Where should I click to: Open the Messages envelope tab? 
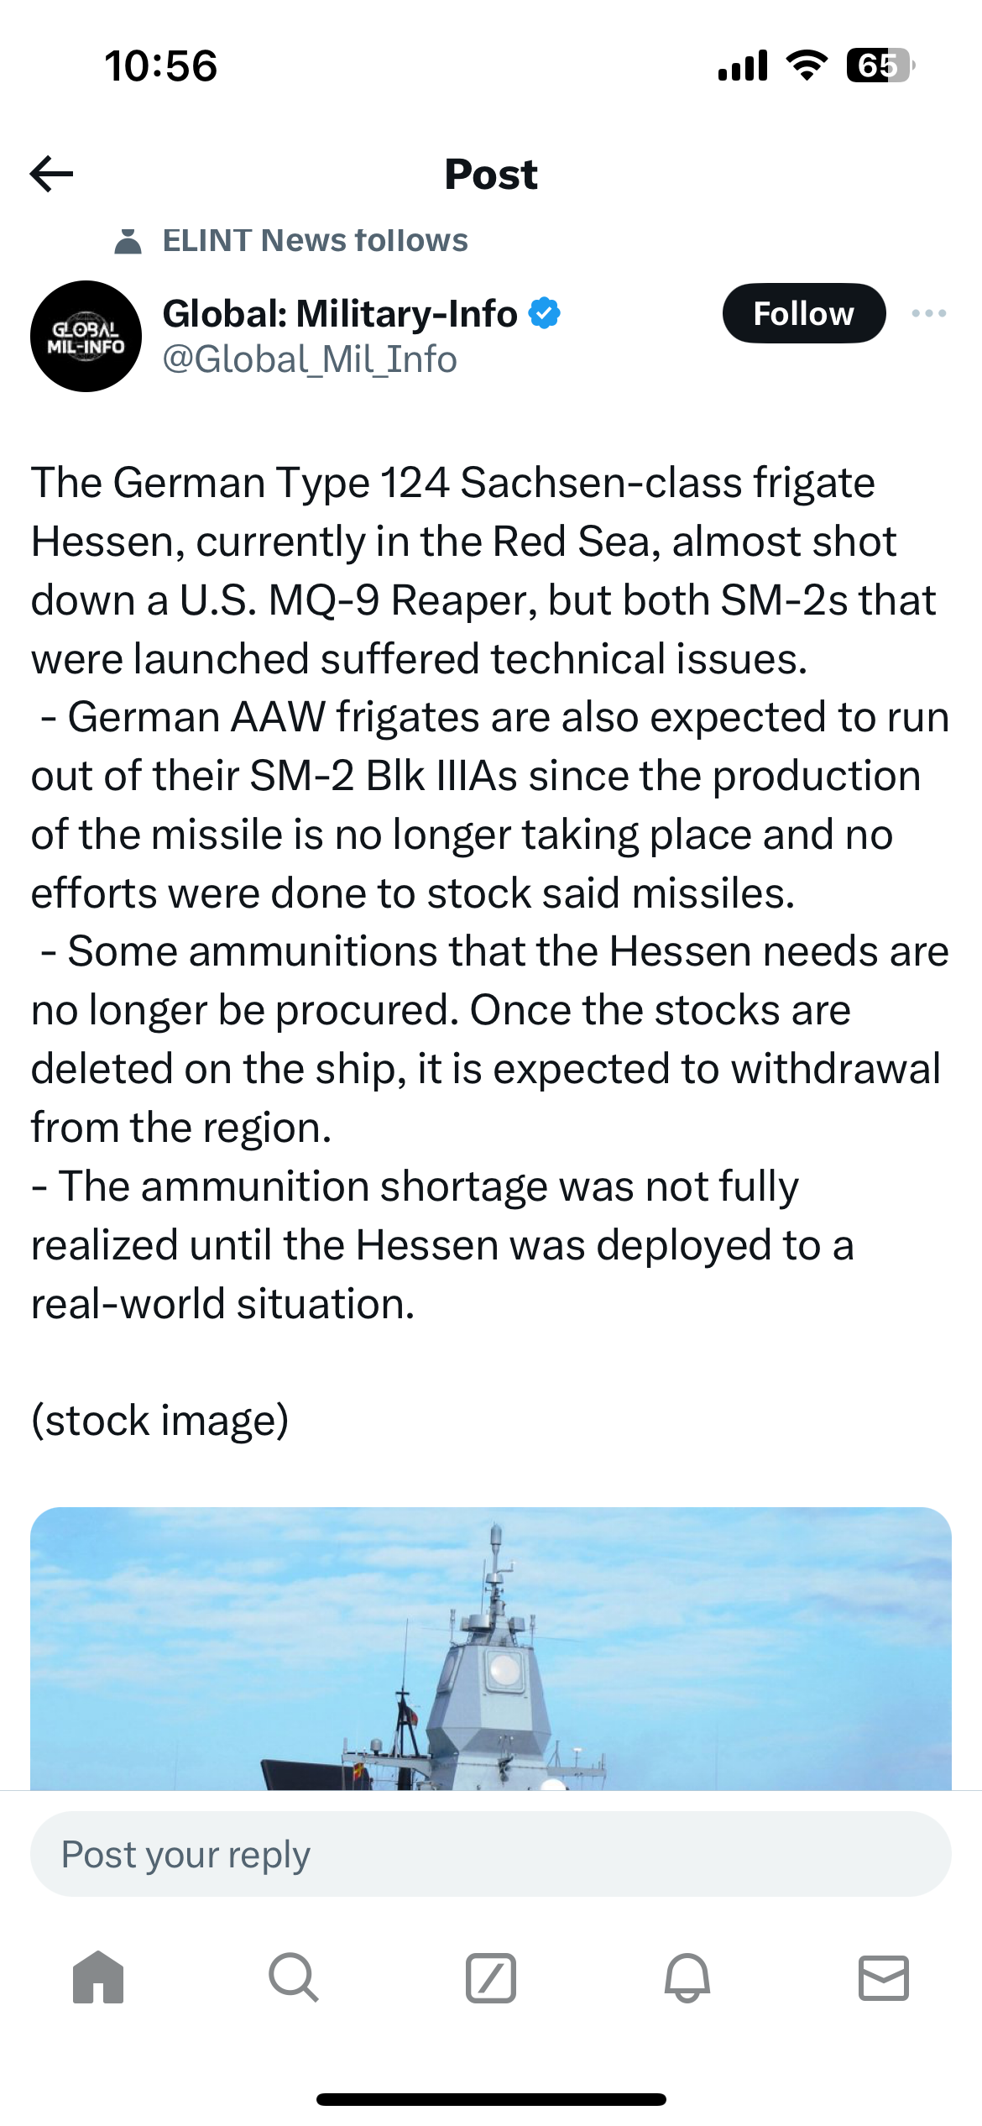(884, 1977)
